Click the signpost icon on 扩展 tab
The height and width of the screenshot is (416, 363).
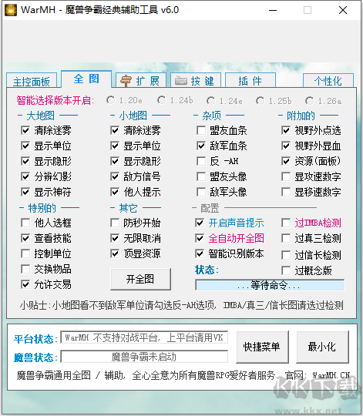click(126, 81)
